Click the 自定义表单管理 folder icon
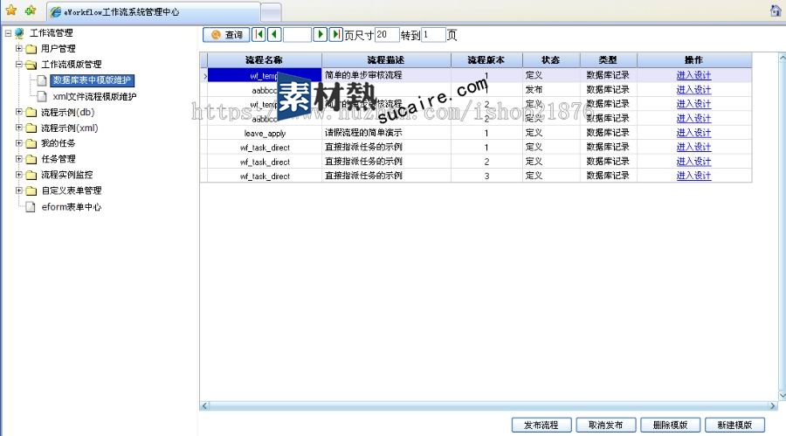This screenshot has height=436, width=786. pos(31,191)
